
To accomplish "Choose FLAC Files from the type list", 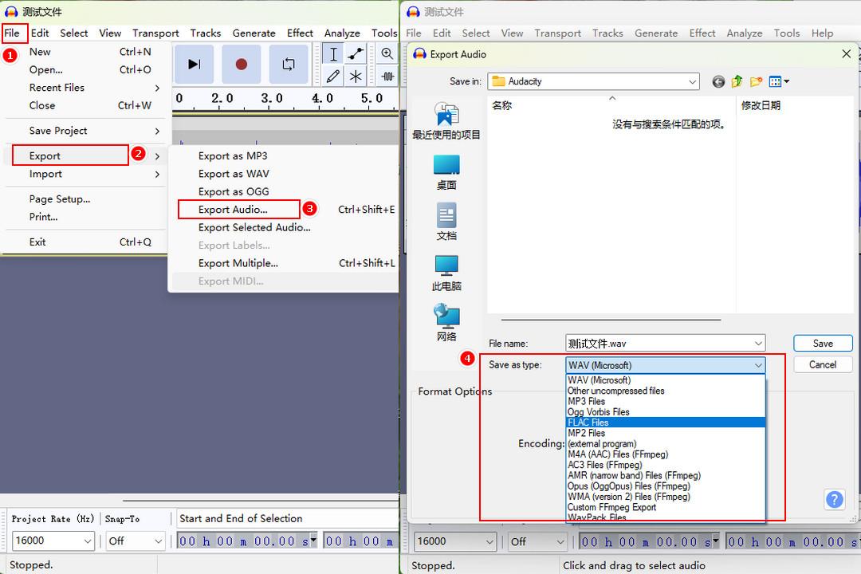I will (x=588, y=423).
